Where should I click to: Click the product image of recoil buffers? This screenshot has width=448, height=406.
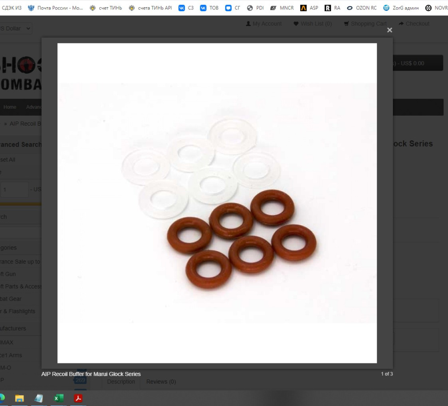tap(217, 203)
